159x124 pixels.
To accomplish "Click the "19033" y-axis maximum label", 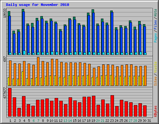I will pyautogui.click(x=5, y=13).
